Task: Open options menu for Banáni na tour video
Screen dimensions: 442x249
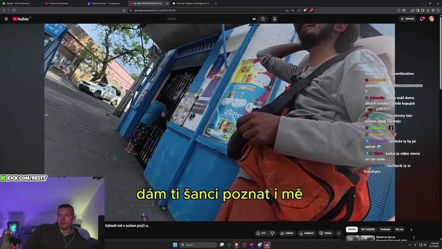Action: point(414,238)
